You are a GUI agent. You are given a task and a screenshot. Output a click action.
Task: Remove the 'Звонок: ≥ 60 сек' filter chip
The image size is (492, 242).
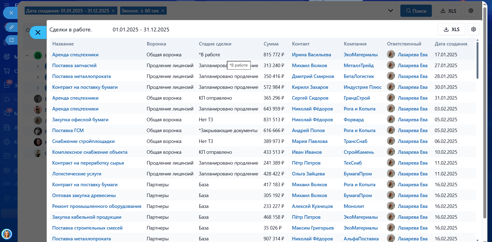[x=163, y=11]
